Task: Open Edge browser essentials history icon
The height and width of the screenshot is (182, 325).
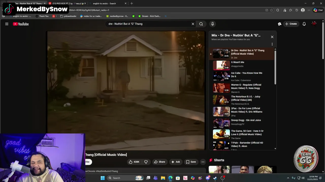Action: (x=297, y=10)
